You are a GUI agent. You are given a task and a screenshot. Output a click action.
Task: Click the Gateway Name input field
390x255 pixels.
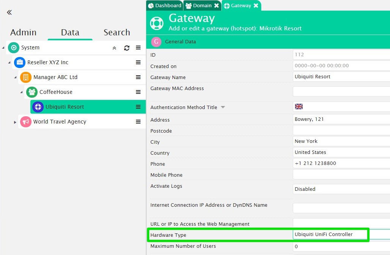[341, 77]
